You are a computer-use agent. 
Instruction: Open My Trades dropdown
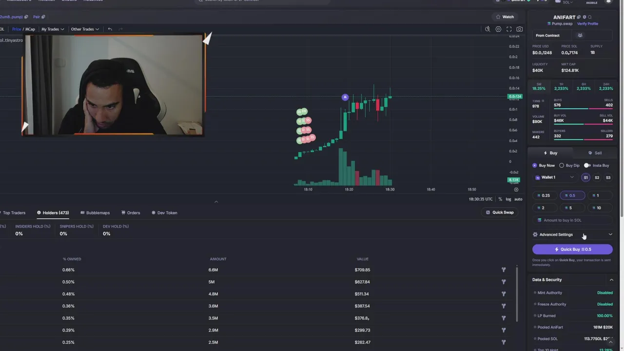point(53,29)
